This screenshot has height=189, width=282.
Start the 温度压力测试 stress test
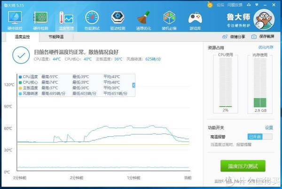243,166
